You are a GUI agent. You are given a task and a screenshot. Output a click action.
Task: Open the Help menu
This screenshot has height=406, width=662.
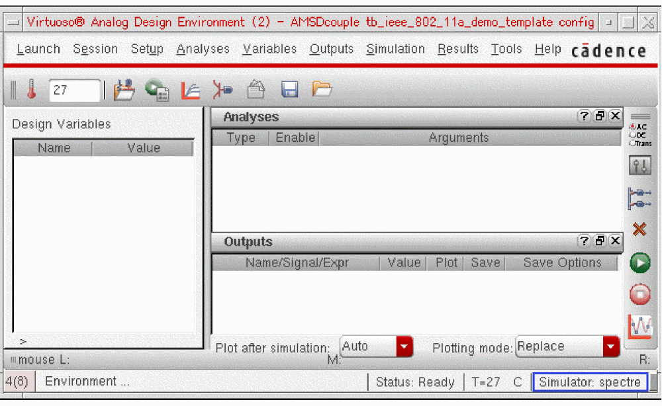click(x=547, y=50)
